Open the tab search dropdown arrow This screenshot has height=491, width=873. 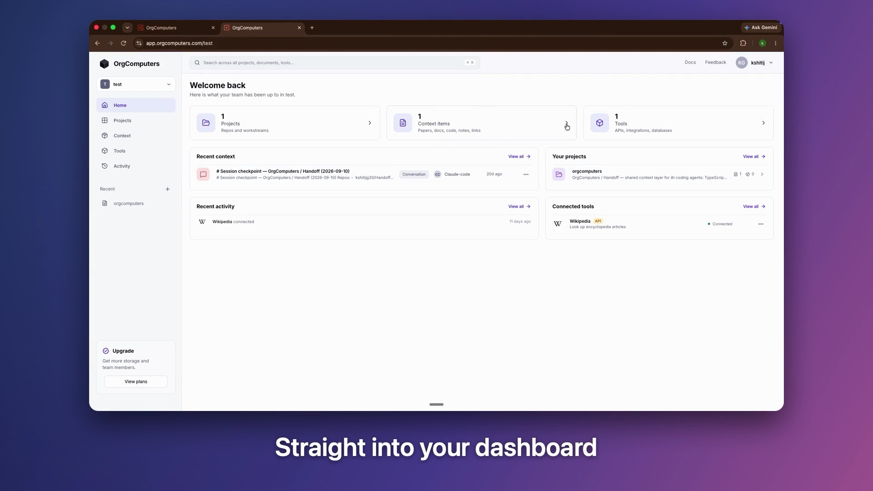[x=127, y=28]
